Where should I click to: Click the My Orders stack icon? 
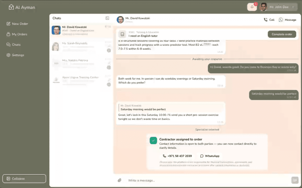click(8, 34)
